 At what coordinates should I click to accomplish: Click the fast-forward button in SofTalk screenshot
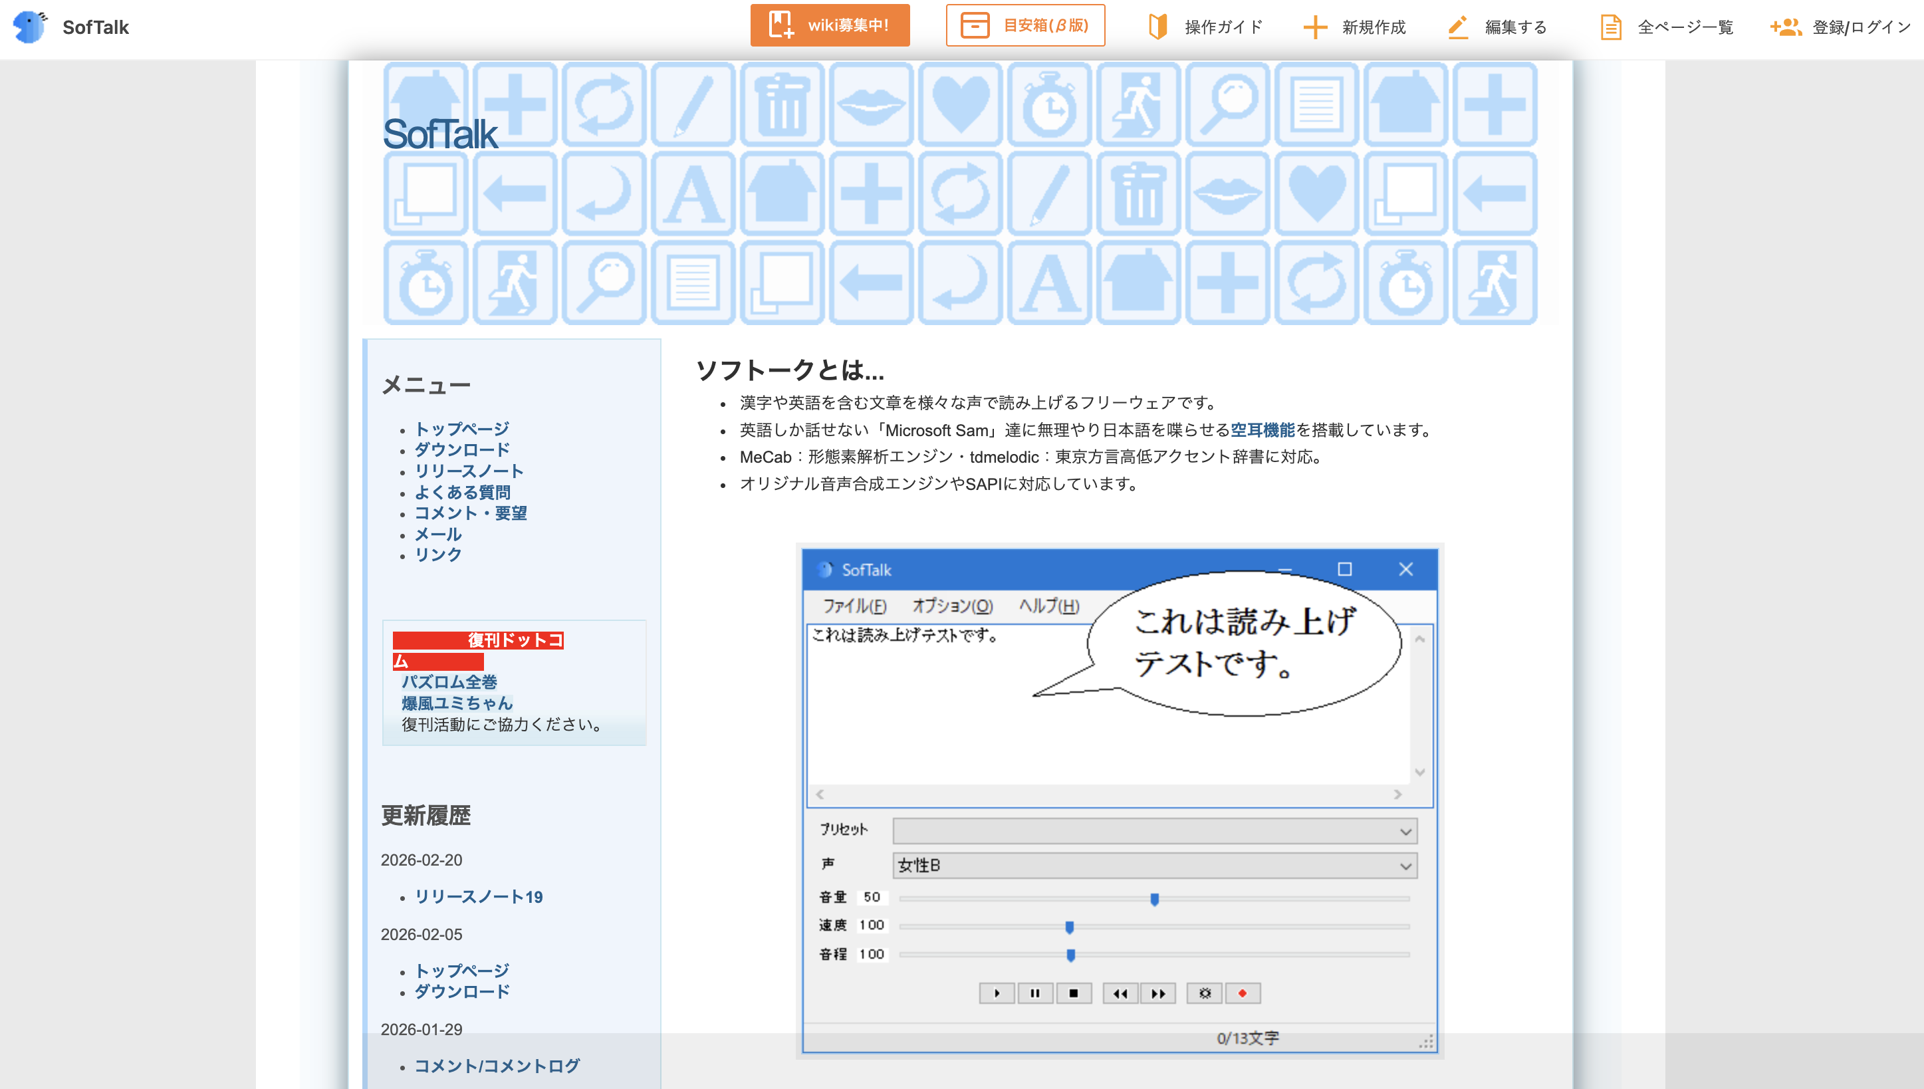[1158, 993]
